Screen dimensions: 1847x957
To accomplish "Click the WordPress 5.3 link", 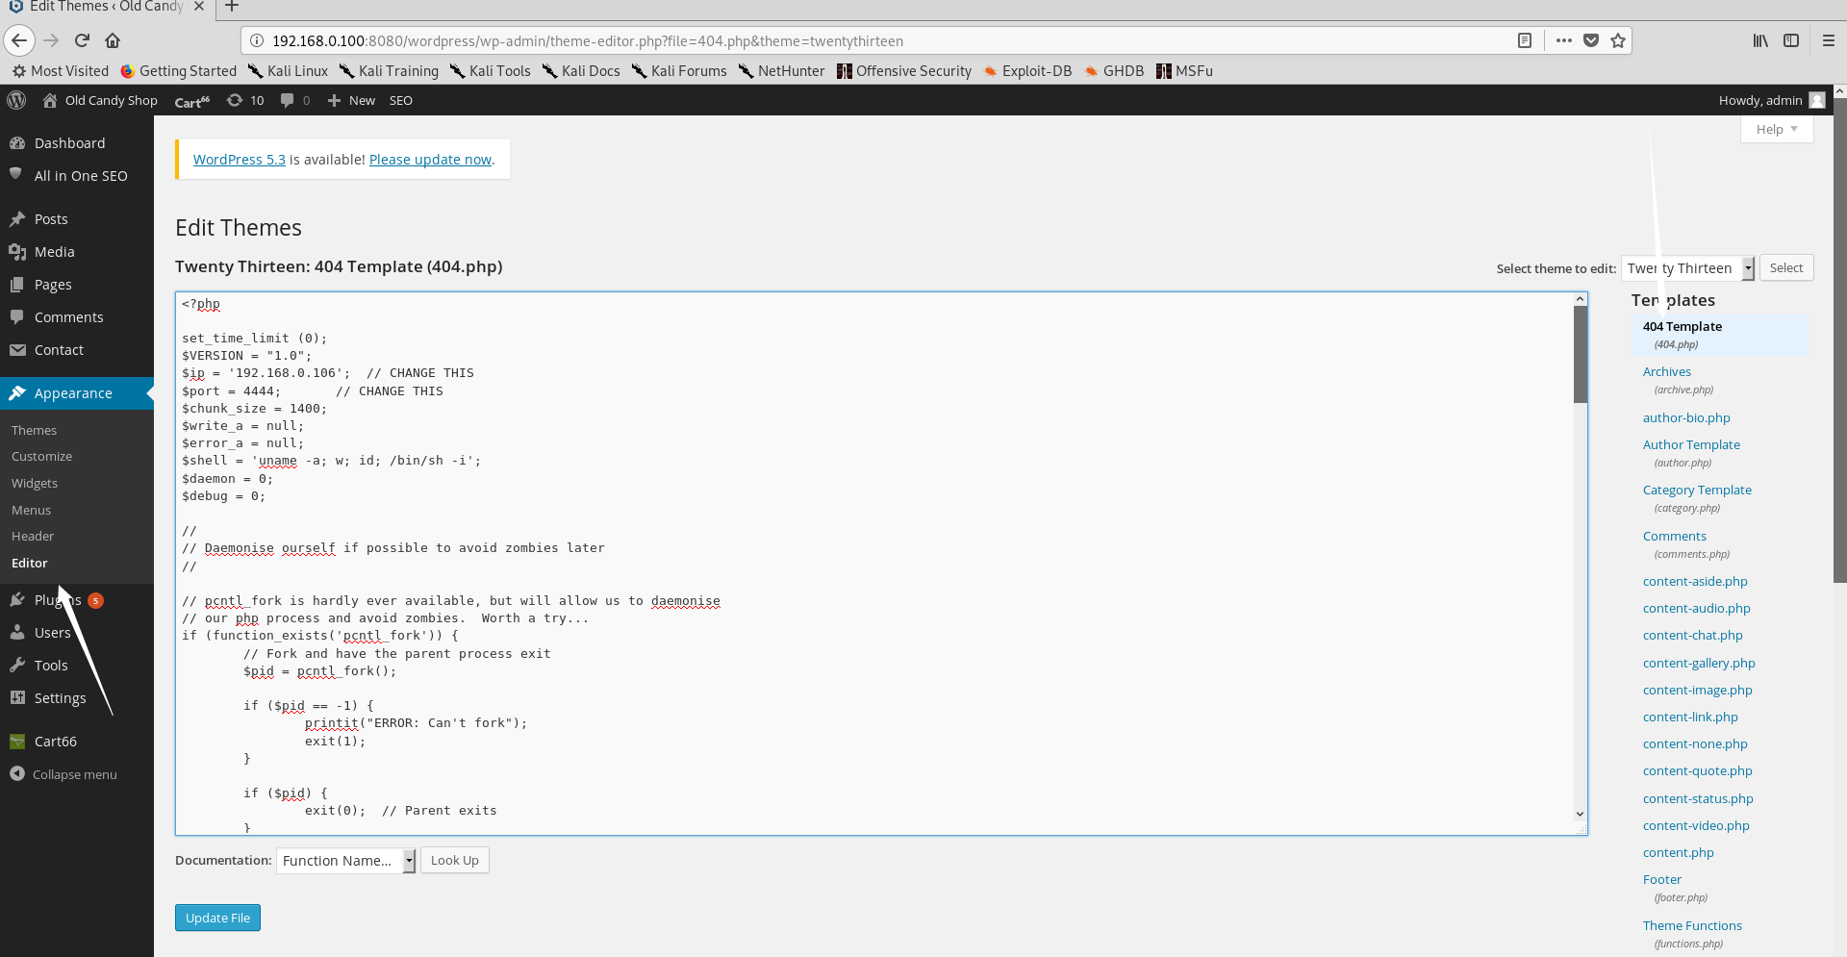I will [240, 160].
